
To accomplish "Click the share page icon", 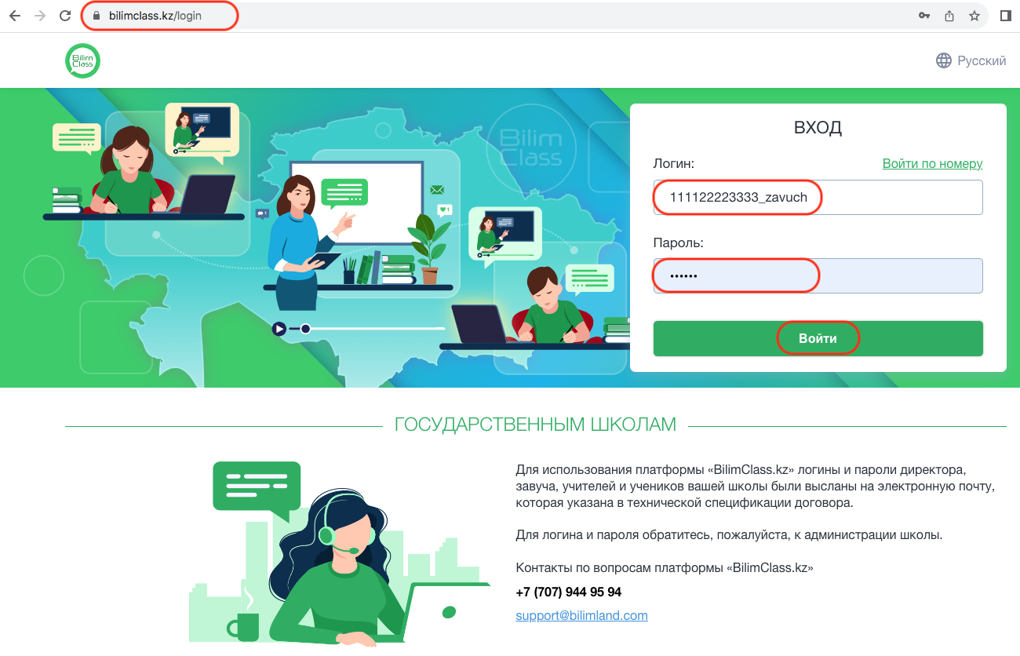I will [949, 16].
